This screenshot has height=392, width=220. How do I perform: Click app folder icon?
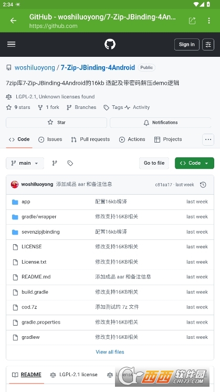[x=15, y=202]
